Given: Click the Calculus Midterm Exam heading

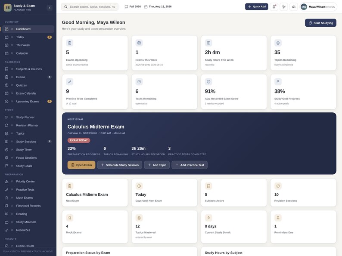Looking at the screenshot, I should tap(96, 126).
